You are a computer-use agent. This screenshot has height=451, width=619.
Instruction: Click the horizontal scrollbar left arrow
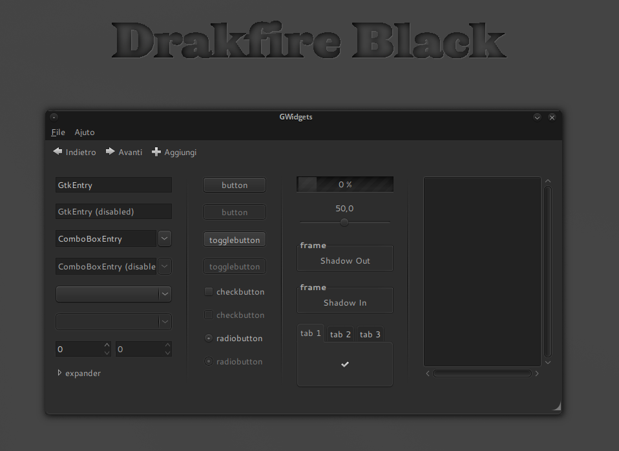pyautogui.click(x=428, y=373)
